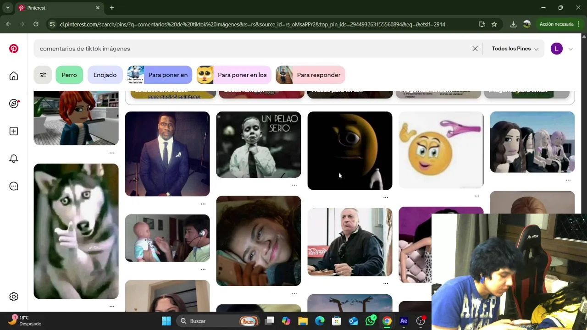Select the Enojado filter chip
Screen dimensions: 587x330
click(105, 75)
